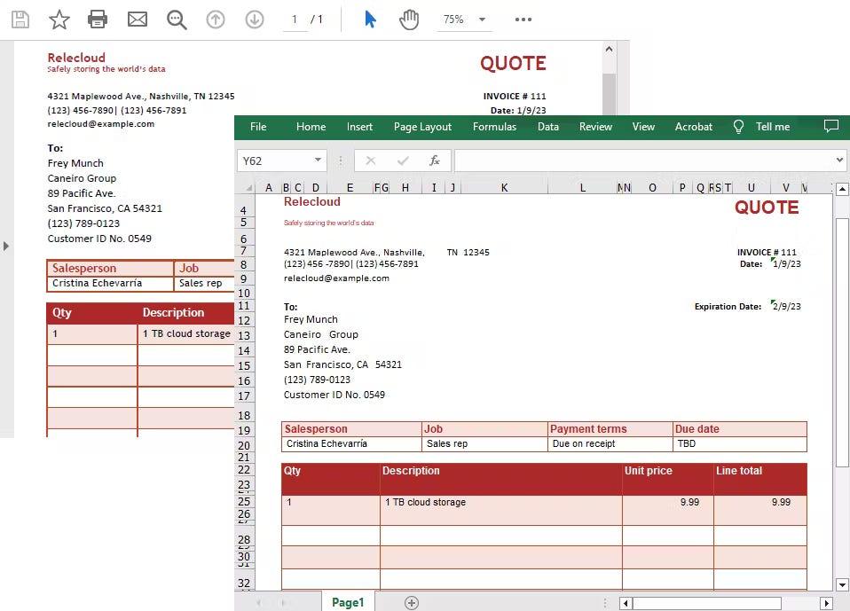Select the Page1 sheet tab

click(x=348, y=601)
